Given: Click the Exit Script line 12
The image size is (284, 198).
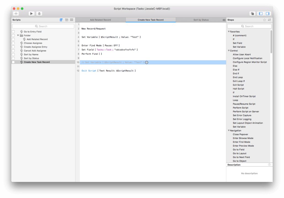Looking at the screenshot, I should [x=153, y=71].
